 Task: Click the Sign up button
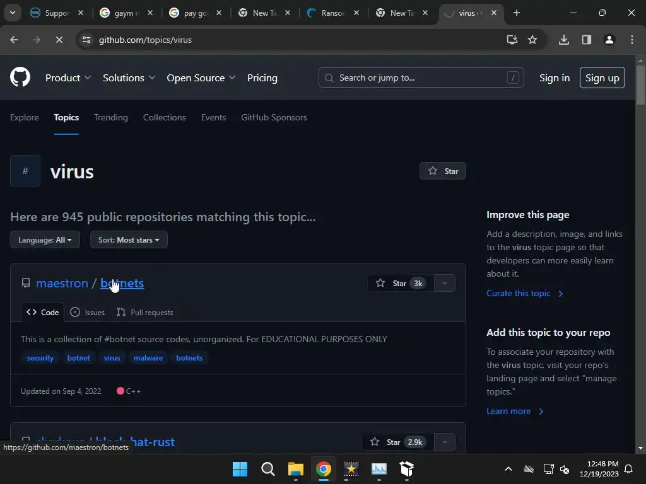(602, 78)
